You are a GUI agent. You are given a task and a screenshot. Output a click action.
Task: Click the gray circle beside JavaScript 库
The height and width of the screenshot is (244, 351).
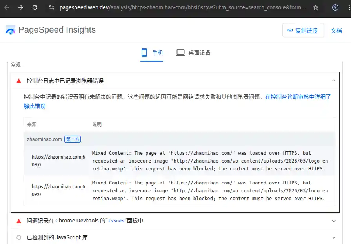coord(18,237)
